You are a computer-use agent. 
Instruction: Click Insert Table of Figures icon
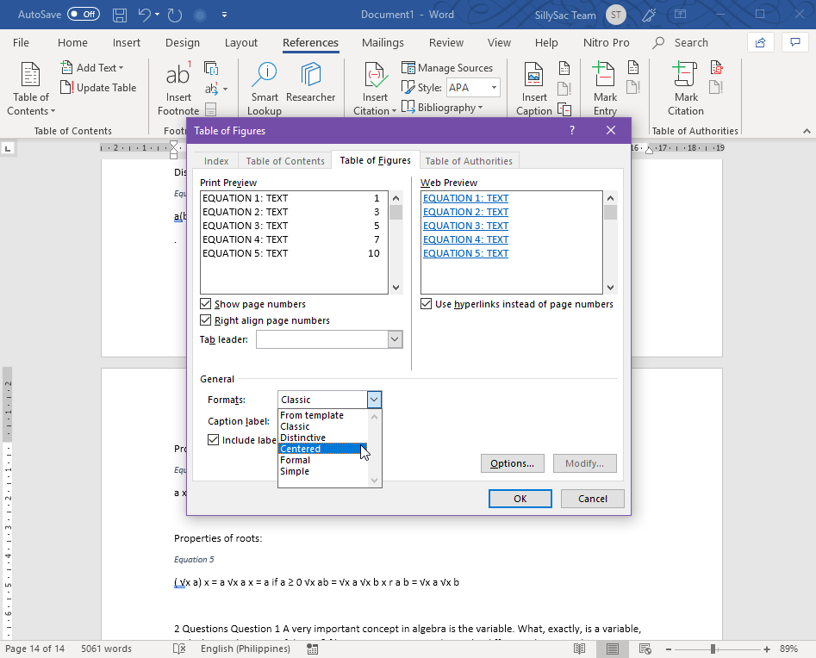pos(564,68)
